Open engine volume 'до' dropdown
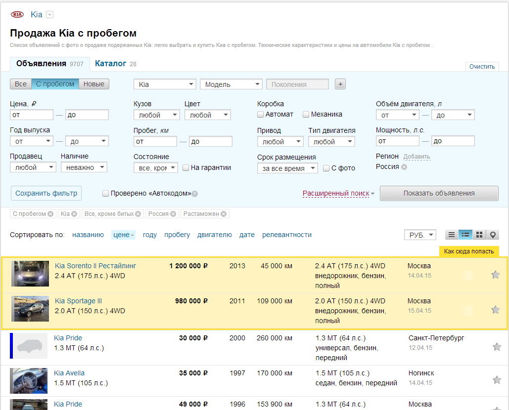Screen dimensions: 509x410 pyautogui.click(x=453, y=115)
